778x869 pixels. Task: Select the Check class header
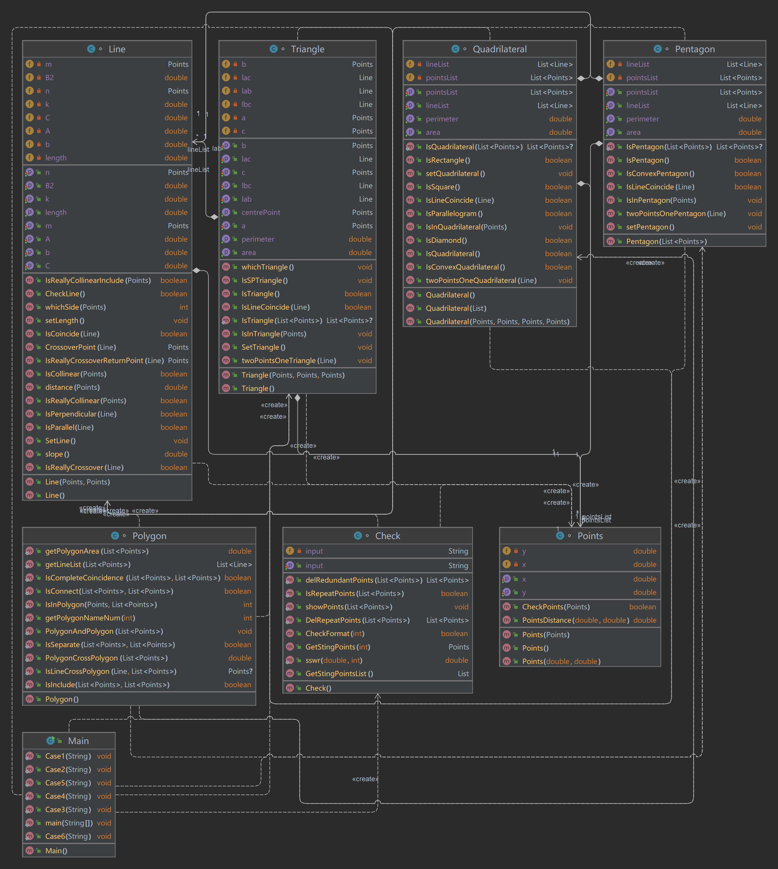pos(377,536)
